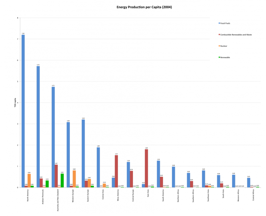The width and height of the screenshot is (266, 216).
Task: Click Australia and New Zealand's tall blue bar
Action: point(53,137)
